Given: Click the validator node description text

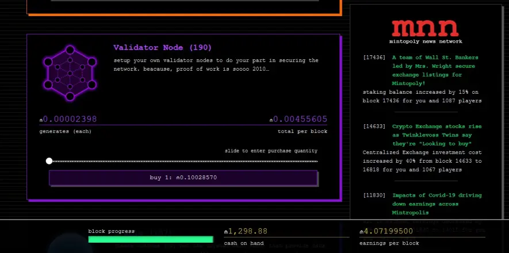Looking at the screenshot, I should pyautogui.click(x=216, y=65).
